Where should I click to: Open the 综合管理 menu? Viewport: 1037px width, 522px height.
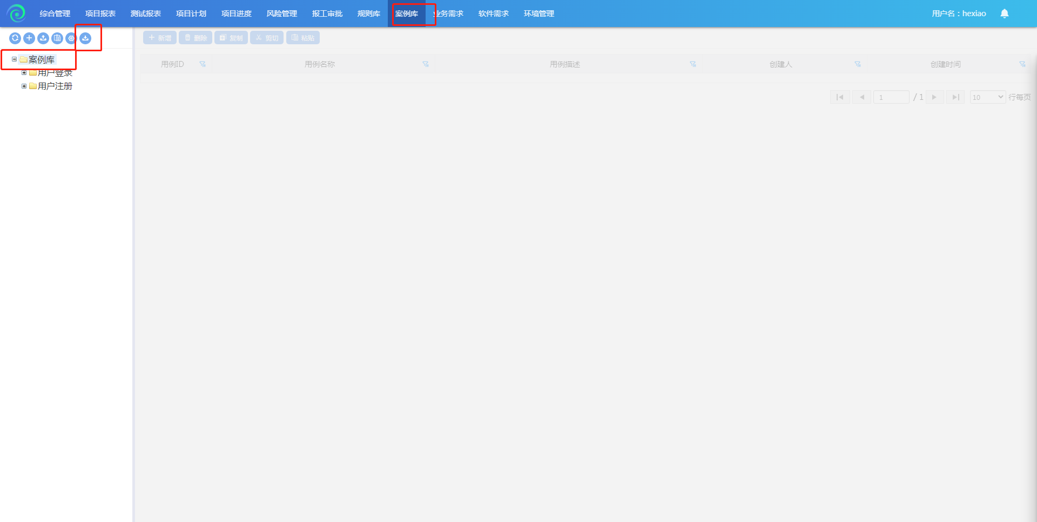coord(55,13)
